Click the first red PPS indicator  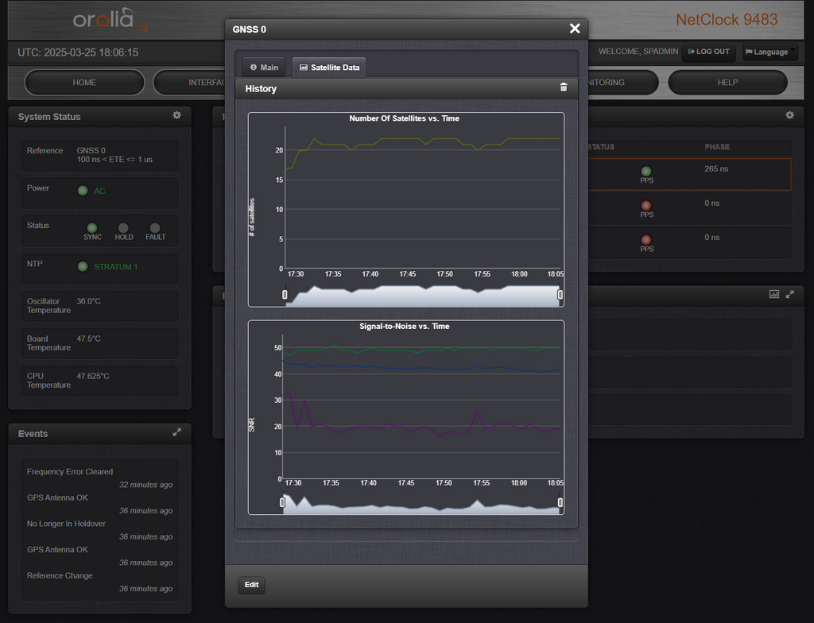coord(646,206)
